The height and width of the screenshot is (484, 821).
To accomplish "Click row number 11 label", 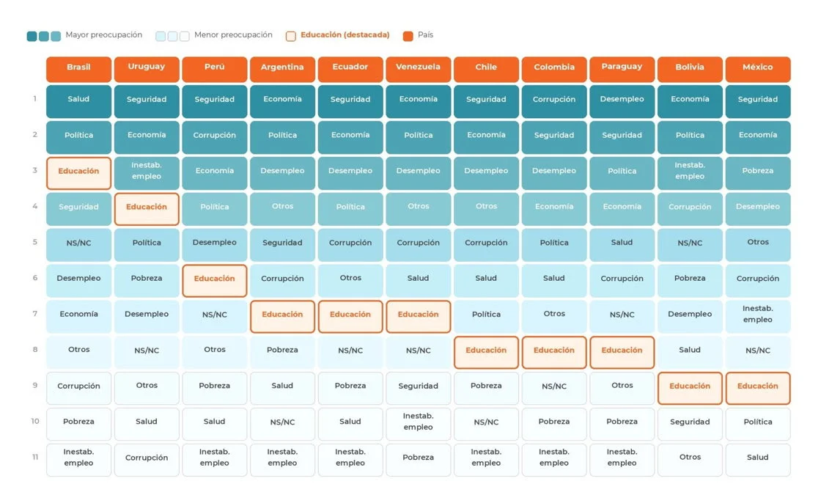I will point(35,458).
